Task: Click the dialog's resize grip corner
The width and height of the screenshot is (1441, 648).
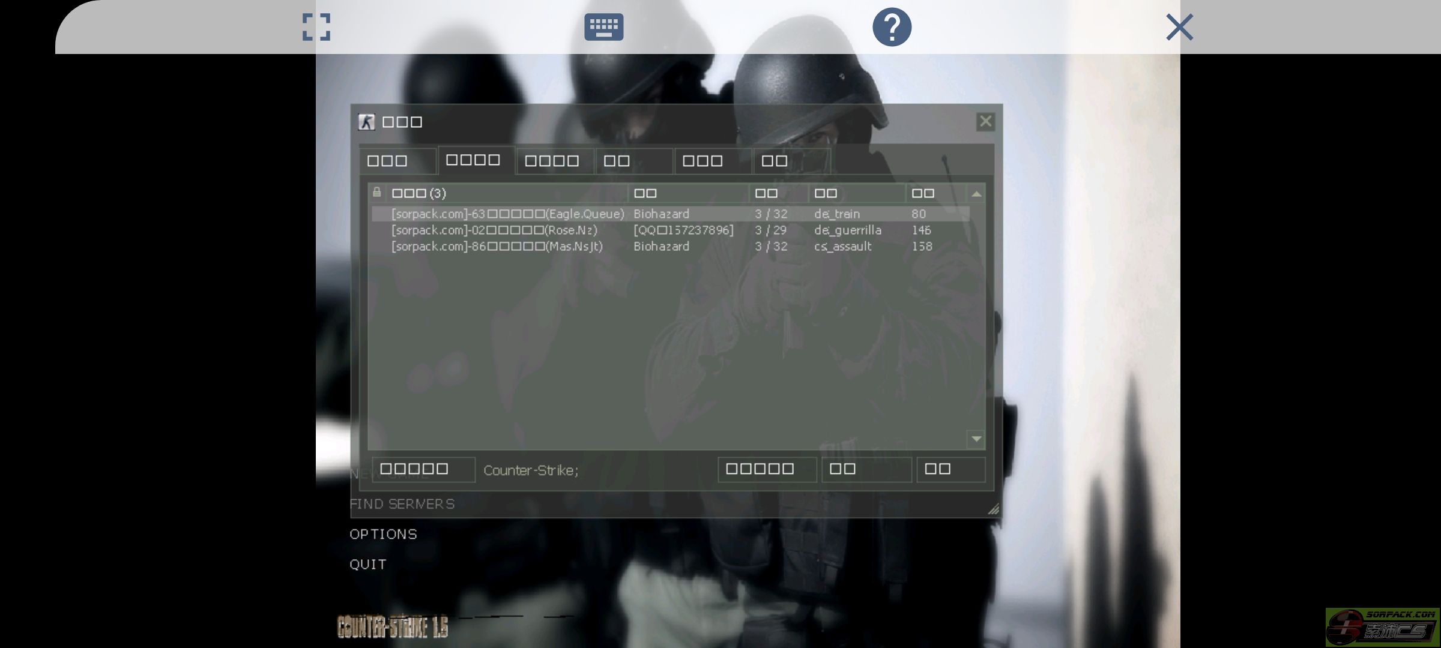Action: pos(994,509)
